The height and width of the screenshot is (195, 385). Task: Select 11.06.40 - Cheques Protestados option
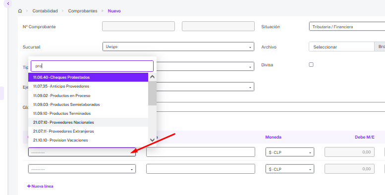point(88,77)
